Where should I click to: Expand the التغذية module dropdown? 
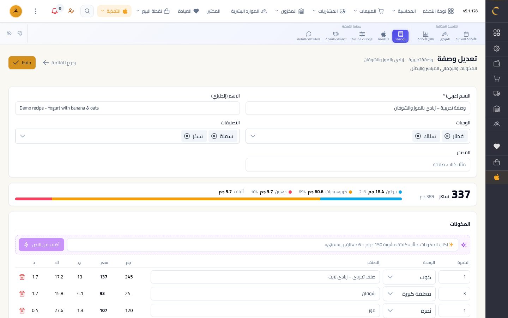114,11
